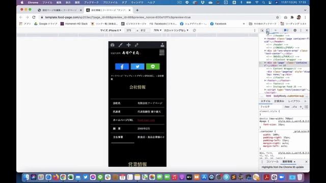This screenshot has height=183, width=326.
Task: Click the Twitter share button
Action: pos(138,67)
